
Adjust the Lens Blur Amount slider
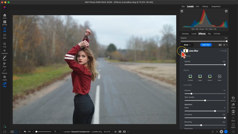pos(205,94)
